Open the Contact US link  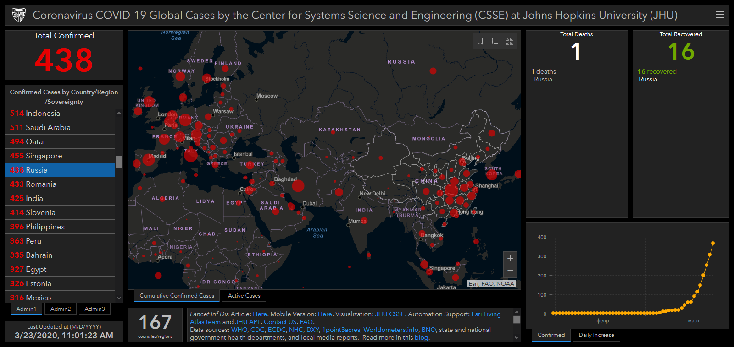coord(280,322)
